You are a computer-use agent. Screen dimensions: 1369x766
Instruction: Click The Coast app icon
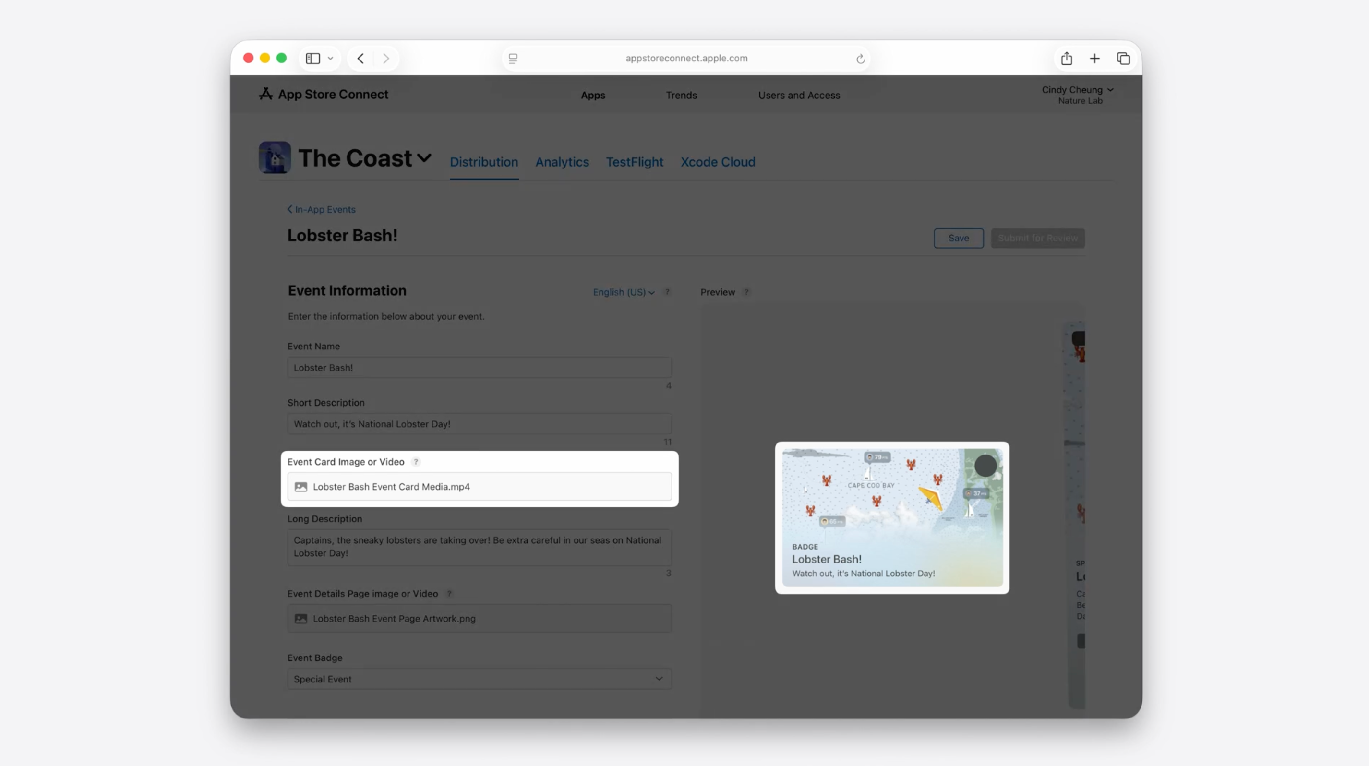coord(274,158)
